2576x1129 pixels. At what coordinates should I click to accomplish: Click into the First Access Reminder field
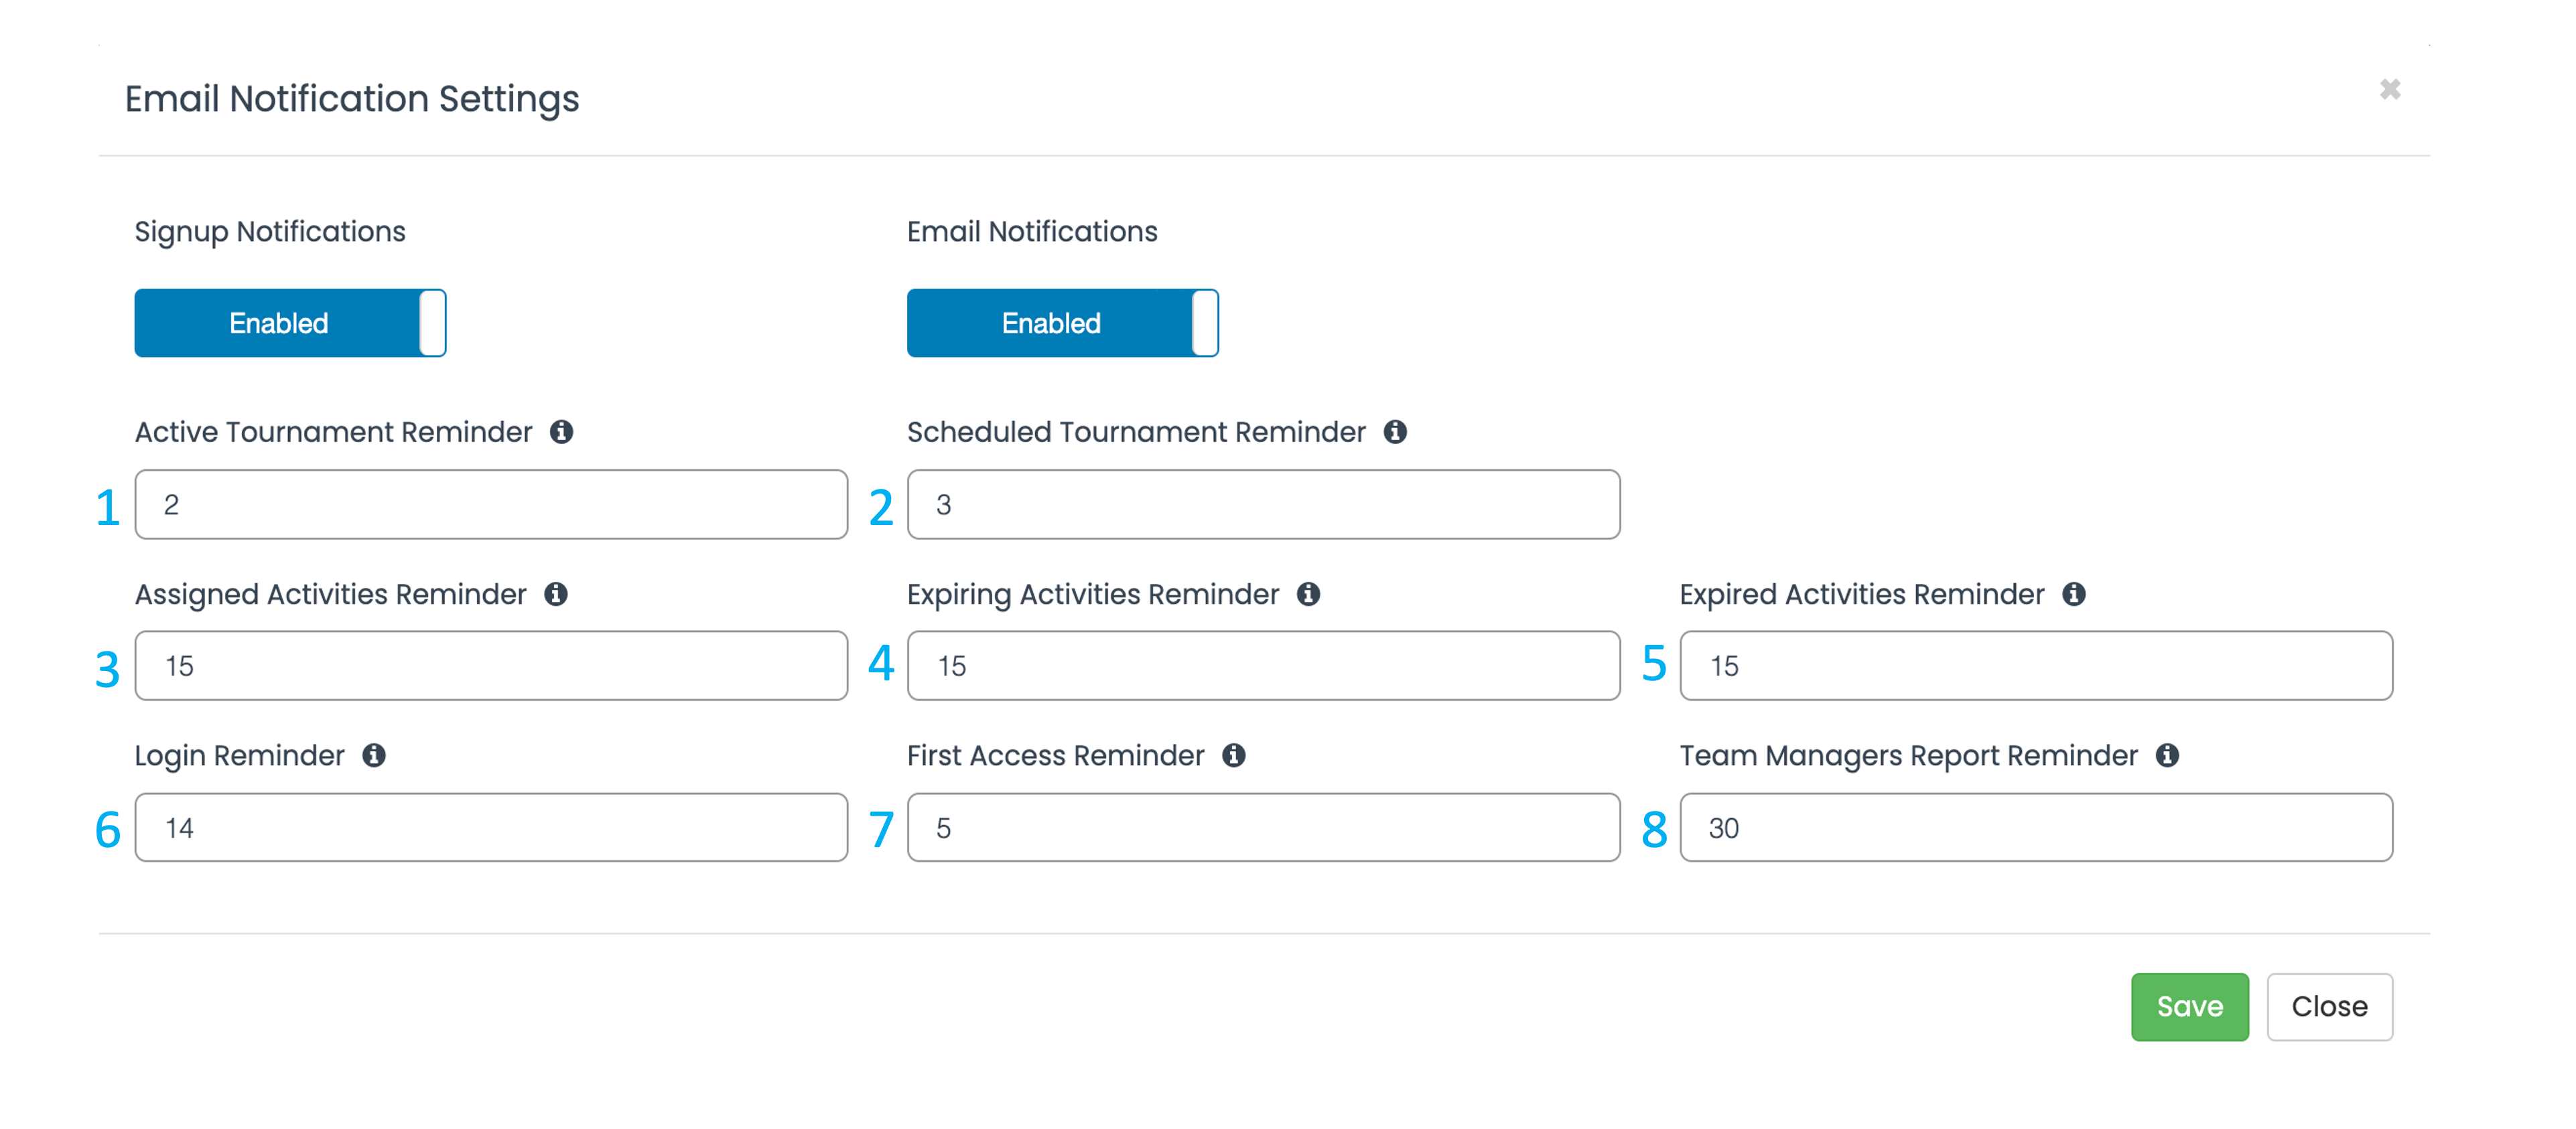pos(1263,827)
